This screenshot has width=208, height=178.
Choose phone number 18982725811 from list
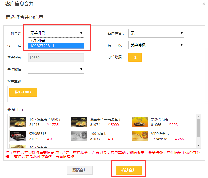click(56, 46)
